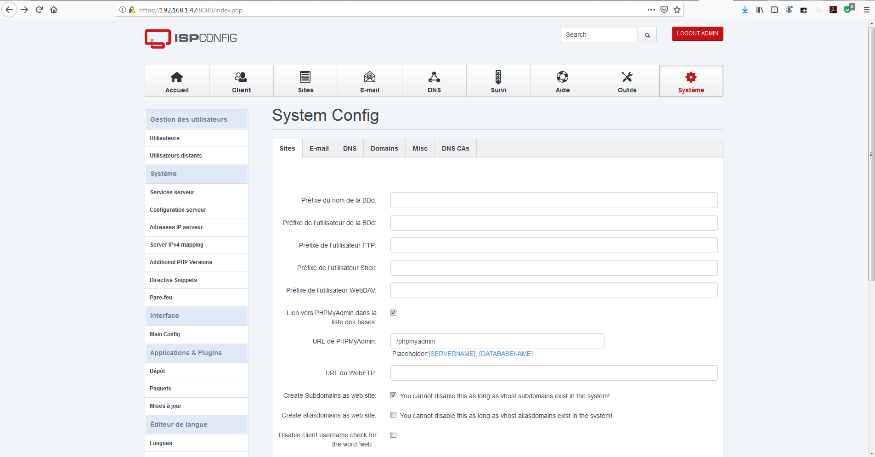Toggle PHPMyAdmin link in database list
The height and width of the screenshot is (457, 875).
(393, 312)
